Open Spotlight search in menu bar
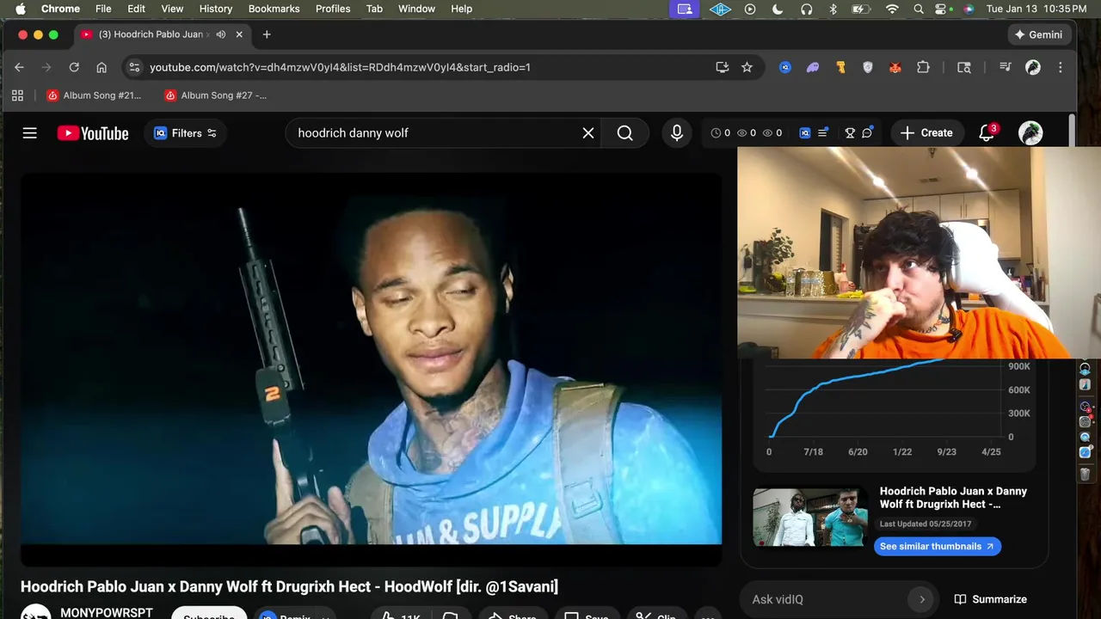1101x619 pixels. point(919,9)
